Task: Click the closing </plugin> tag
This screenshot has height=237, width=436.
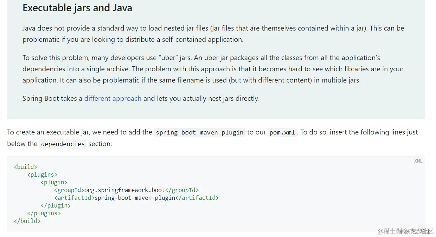Action: (56, 205)
